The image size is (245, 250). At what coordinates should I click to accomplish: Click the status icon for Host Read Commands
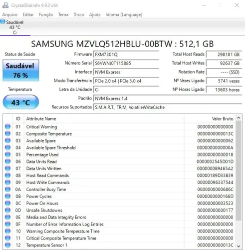(x=7, y=175)
